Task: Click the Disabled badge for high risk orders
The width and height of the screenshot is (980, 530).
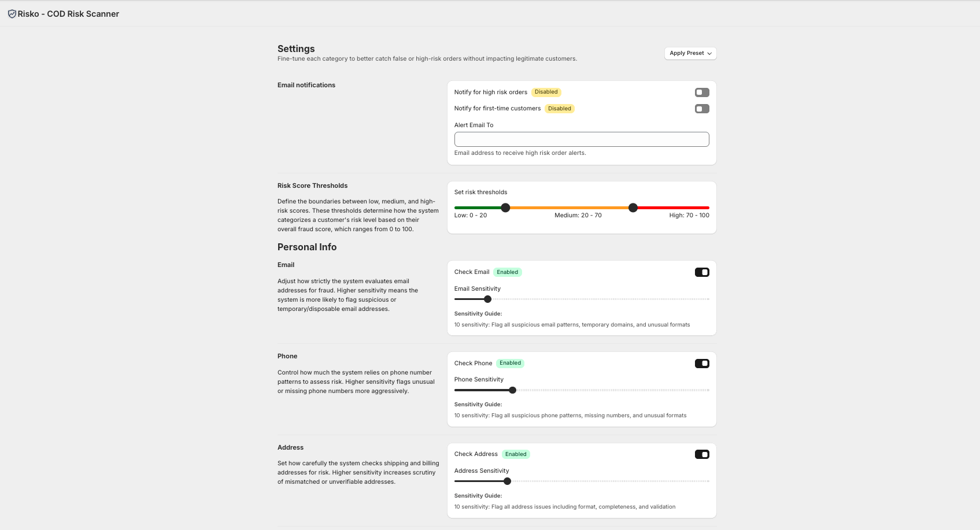Action: [x=546, y=92]
